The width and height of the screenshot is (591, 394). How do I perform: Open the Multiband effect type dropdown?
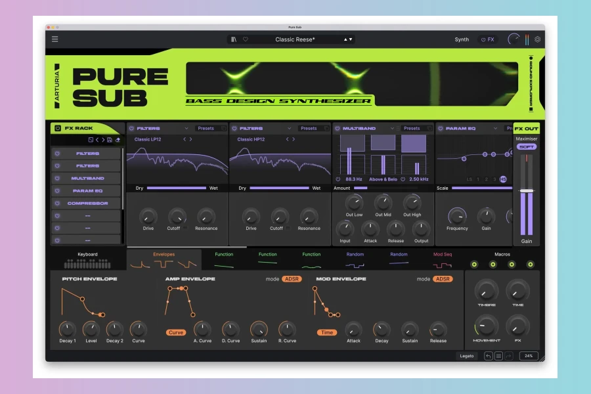point(392,128)
